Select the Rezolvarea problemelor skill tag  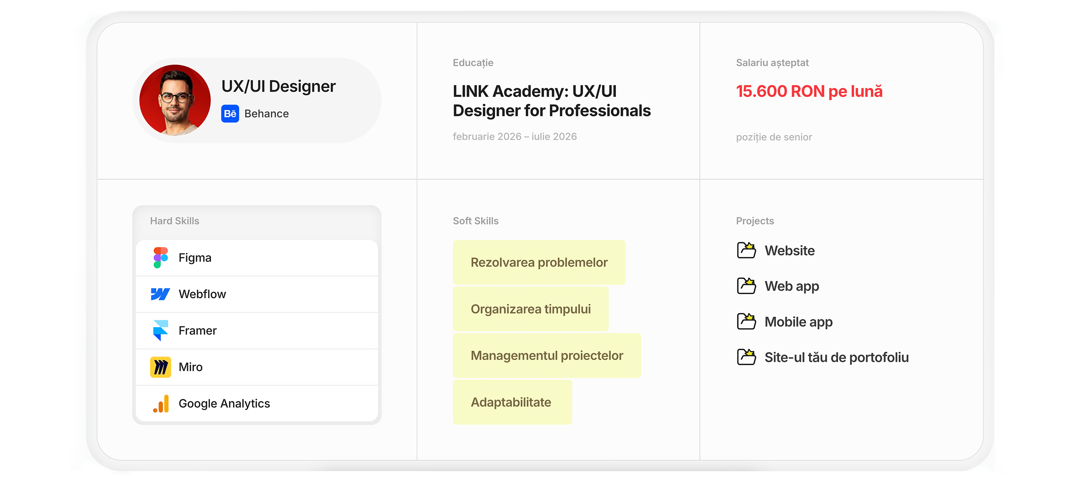(539, 262)
